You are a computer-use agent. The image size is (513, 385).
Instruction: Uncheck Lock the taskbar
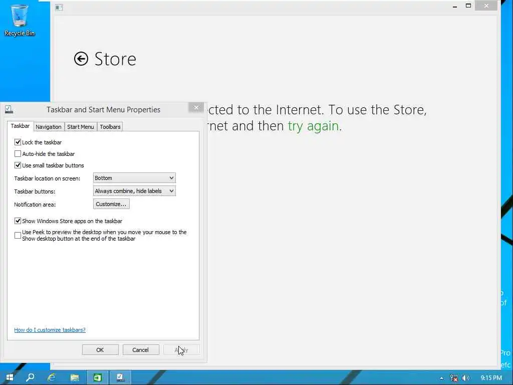coord(18,142)
